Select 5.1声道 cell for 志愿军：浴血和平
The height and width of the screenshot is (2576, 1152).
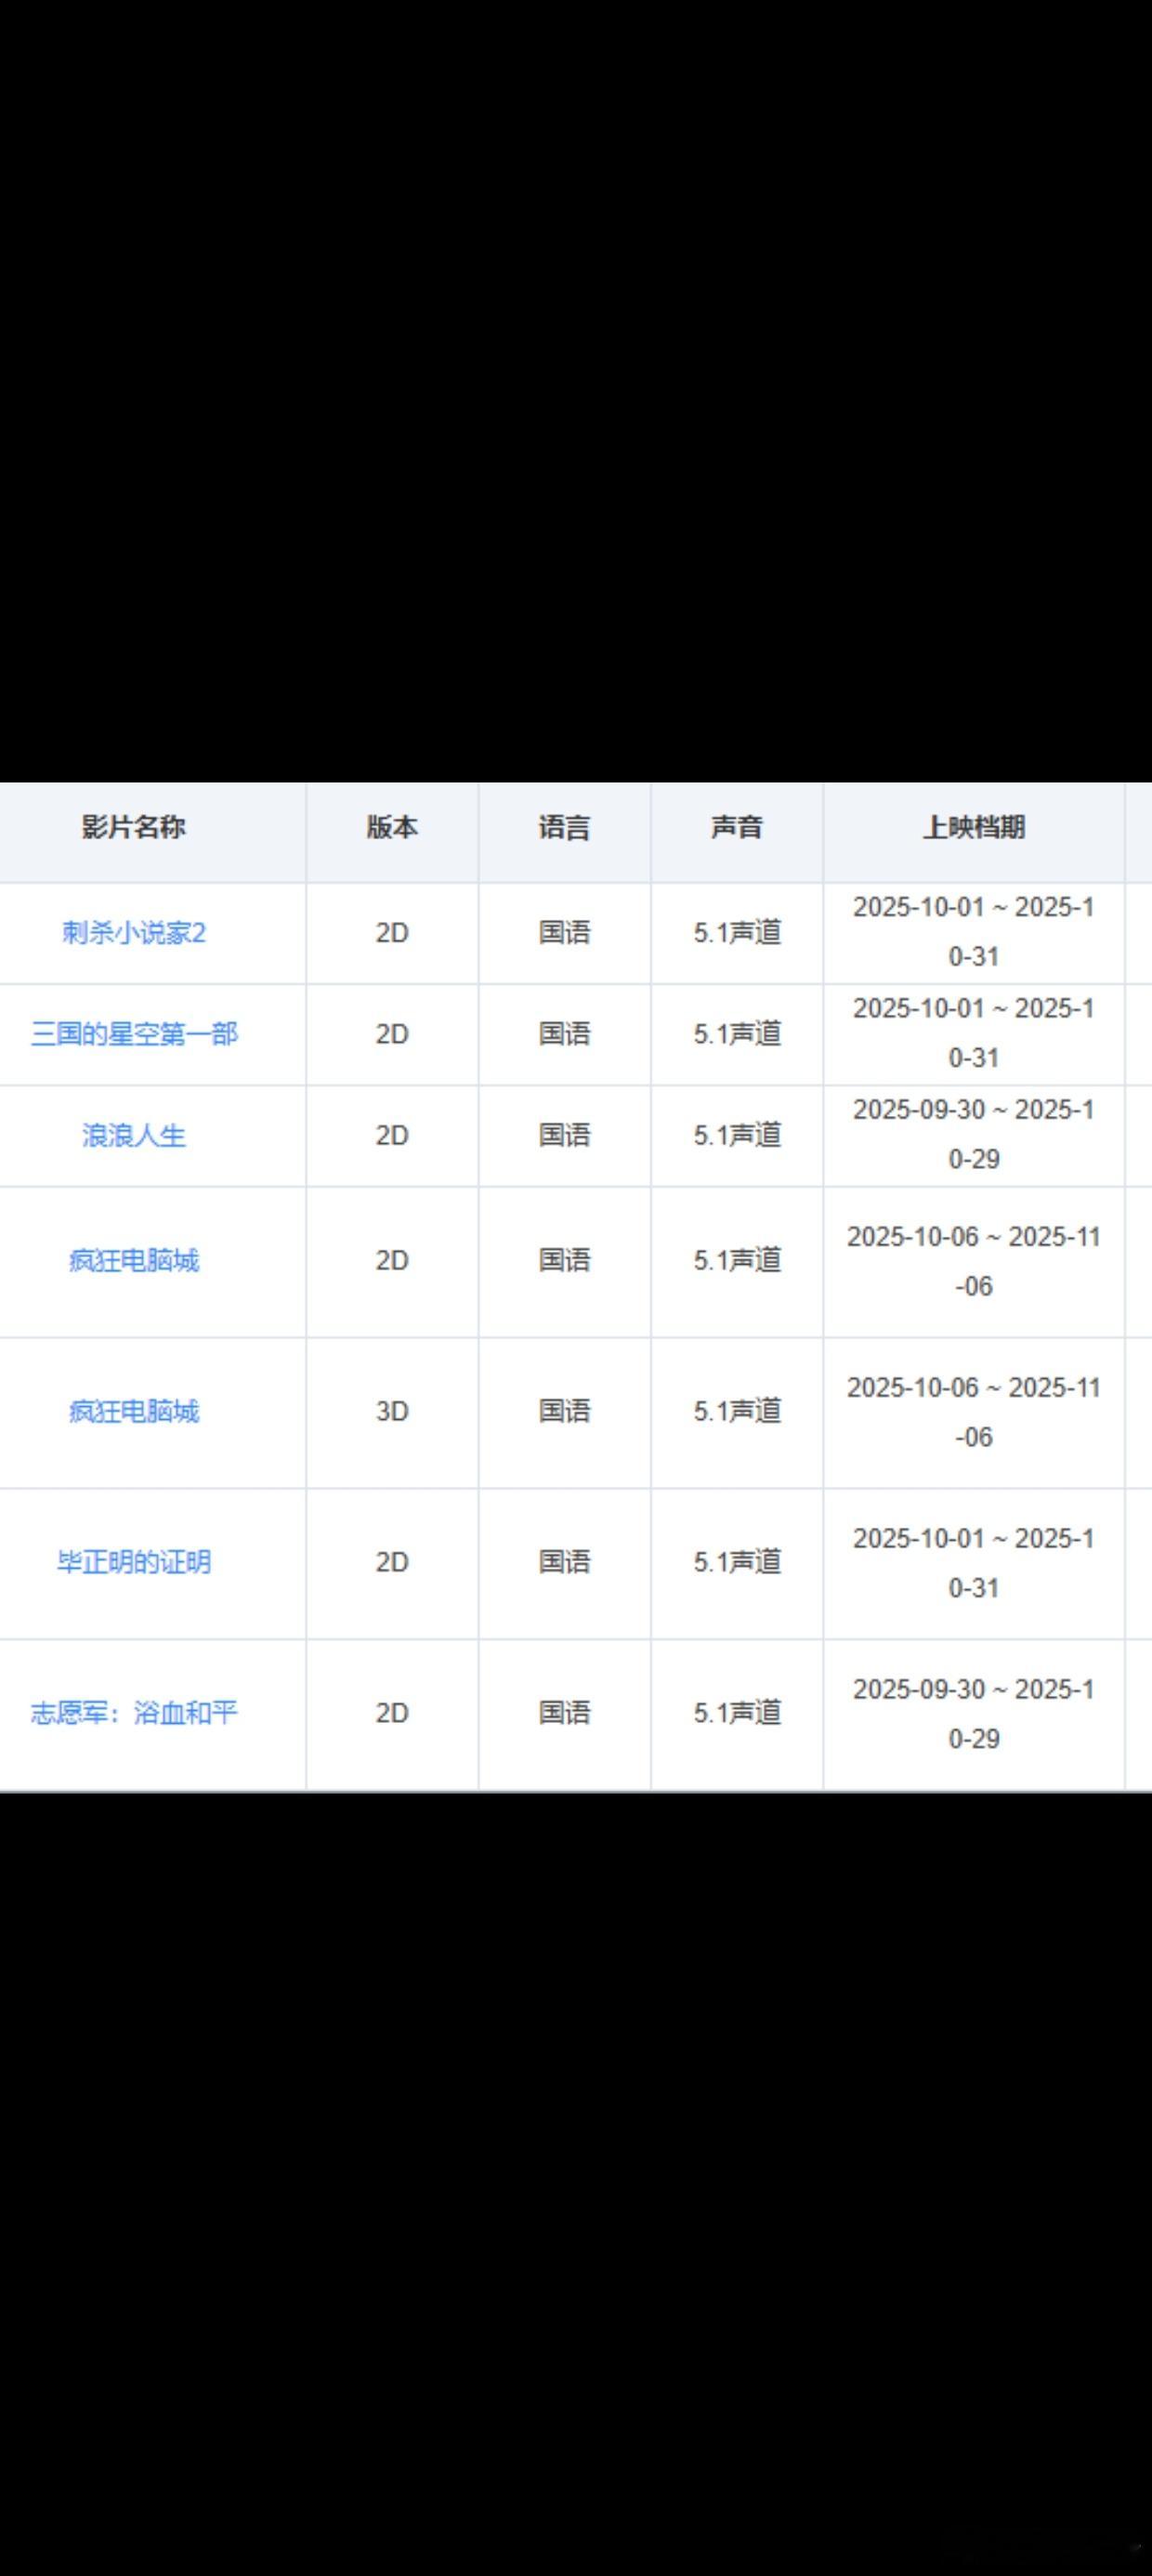[737, 1713]
